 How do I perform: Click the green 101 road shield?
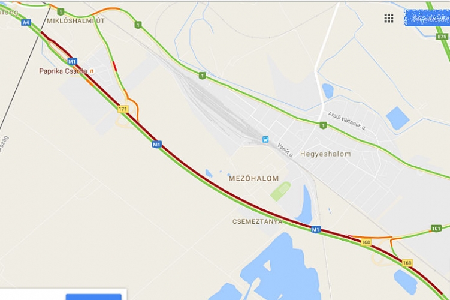[x=436, y=229]
